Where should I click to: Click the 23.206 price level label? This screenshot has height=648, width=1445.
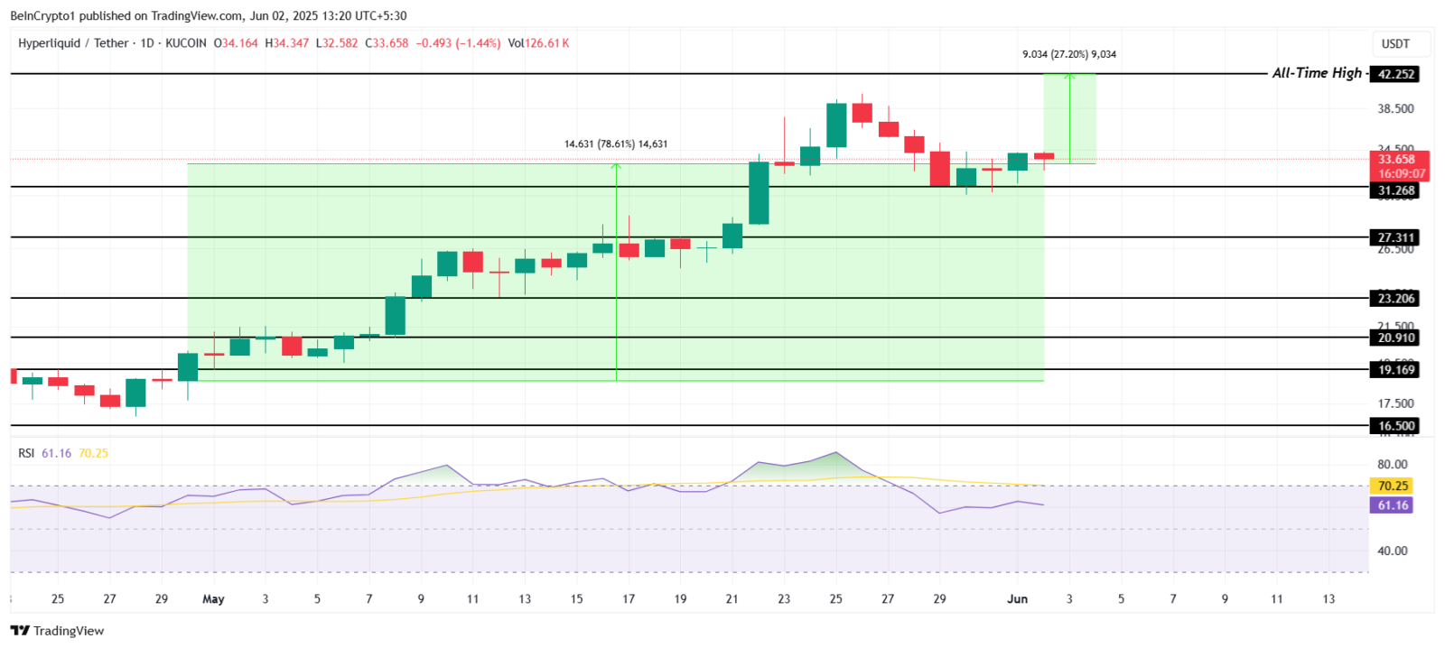click(x=1394, y=299)
